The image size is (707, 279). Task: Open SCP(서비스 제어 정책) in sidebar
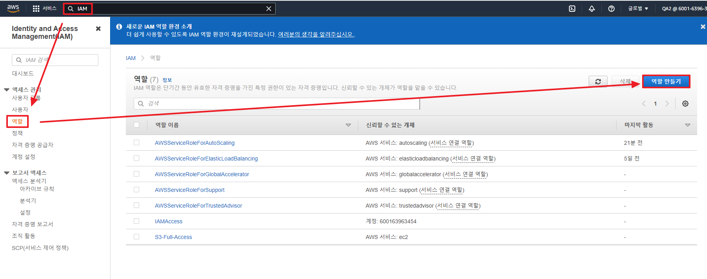click(x=40, y=248)
